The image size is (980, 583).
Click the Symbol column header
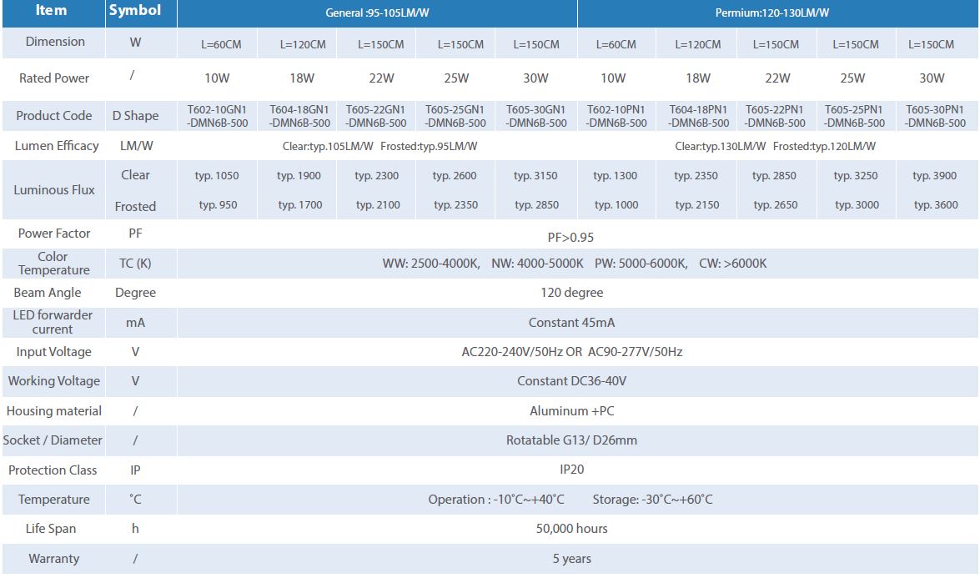(135, 12)
